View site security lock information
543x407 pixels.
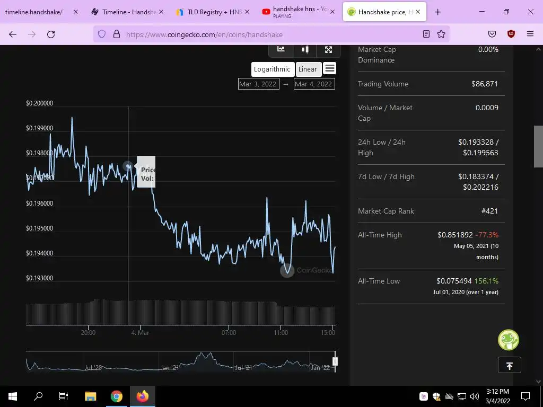(117, 34)
